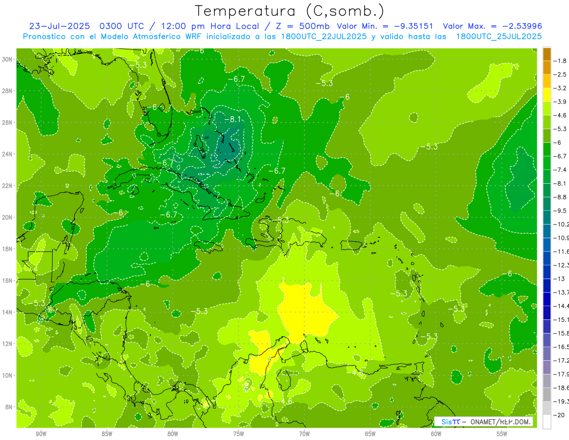Viewport: 569px width, 440px height.
Task: Click the "Temperatura (C,somb.)" title
Action: click(x=290, y=11)
